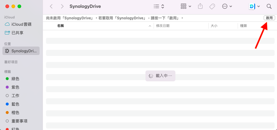Click the Finder forward navigation arrow

coord(62,6)
